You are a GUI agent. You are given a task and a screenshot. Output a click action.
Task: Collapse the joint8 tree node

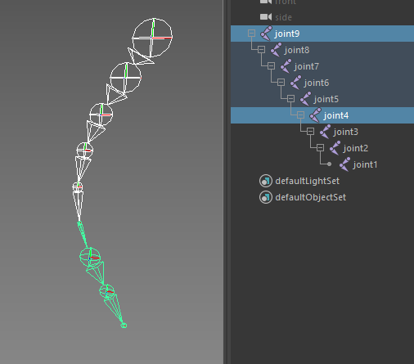tap(261, 50)
